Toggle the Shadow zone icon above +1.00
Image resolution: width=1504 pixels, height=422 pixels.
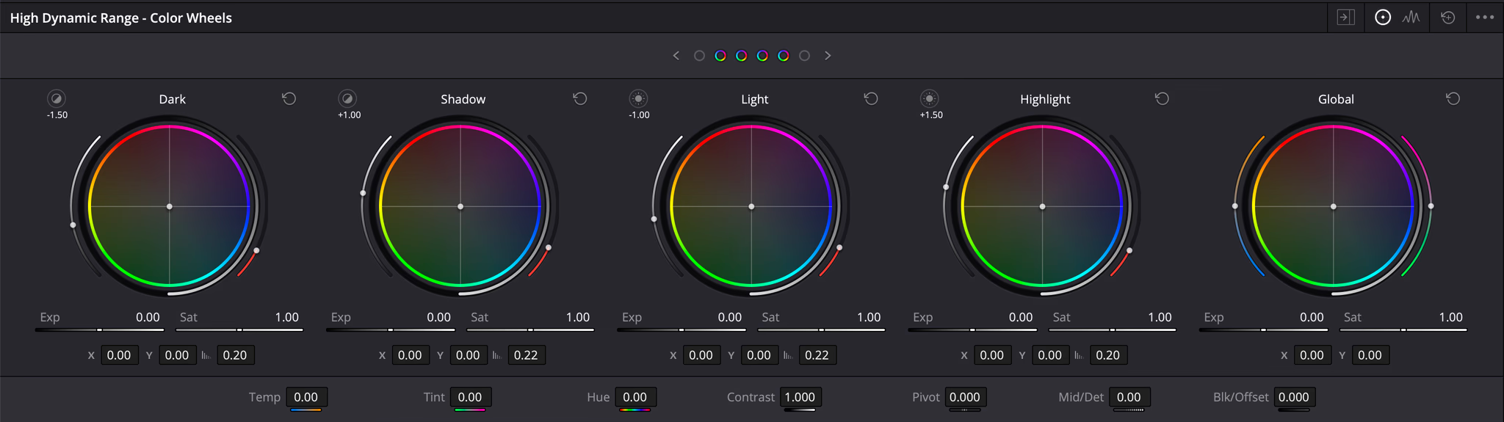click(x=347, y=98)
